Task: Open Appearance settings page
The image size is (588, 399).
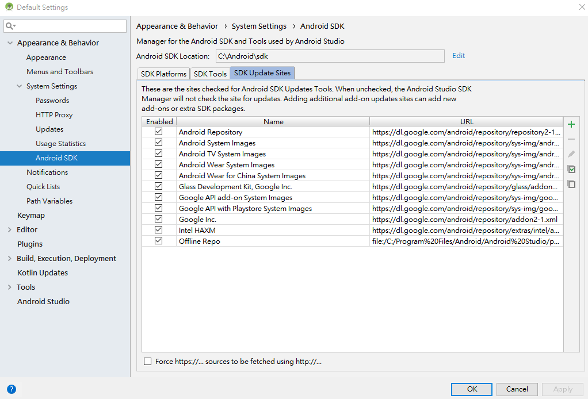Action: [46, 57]
